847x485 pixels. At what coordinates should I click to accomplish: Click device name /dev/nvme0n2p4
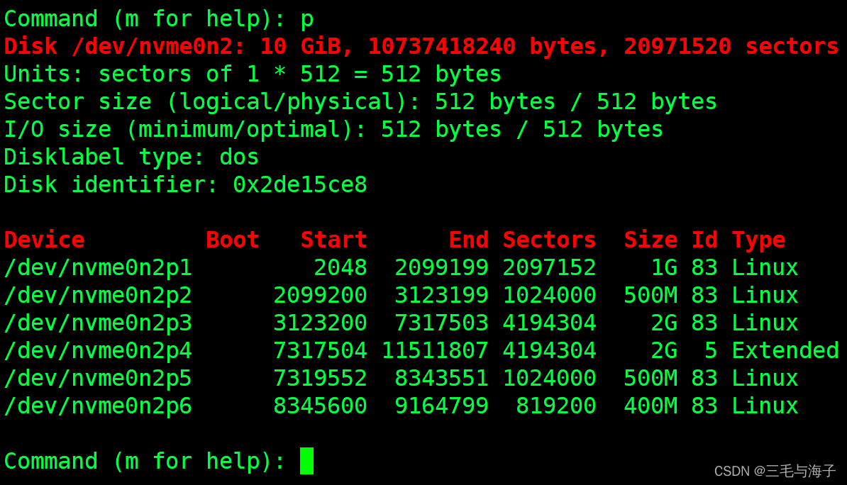98,350
